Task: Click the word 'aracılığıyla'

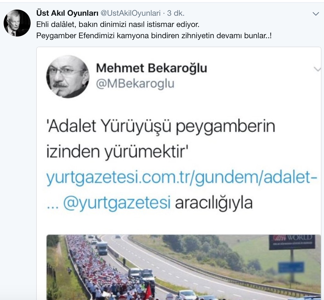Action: click(x=214, y=203)
